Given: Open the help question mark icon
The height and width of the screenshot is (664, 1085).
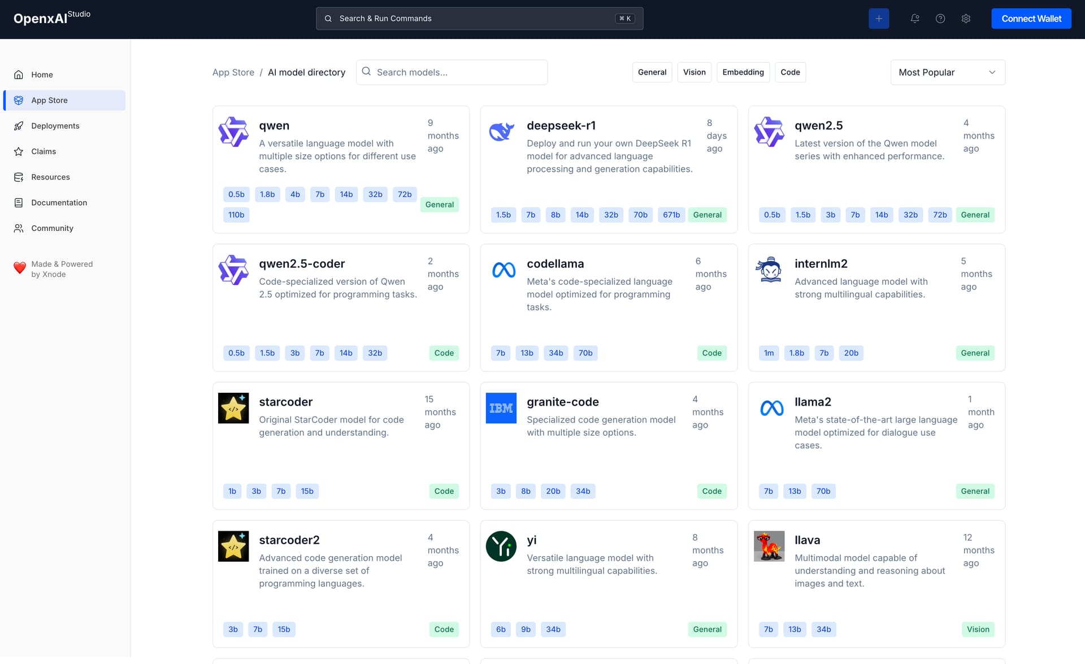Looking at the screenshot, I should click(940, 19).
